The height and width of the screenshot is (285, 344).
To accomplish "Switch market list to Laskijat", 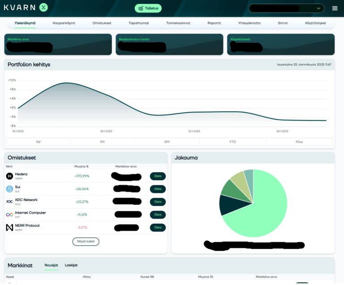I will pos(71,265).
